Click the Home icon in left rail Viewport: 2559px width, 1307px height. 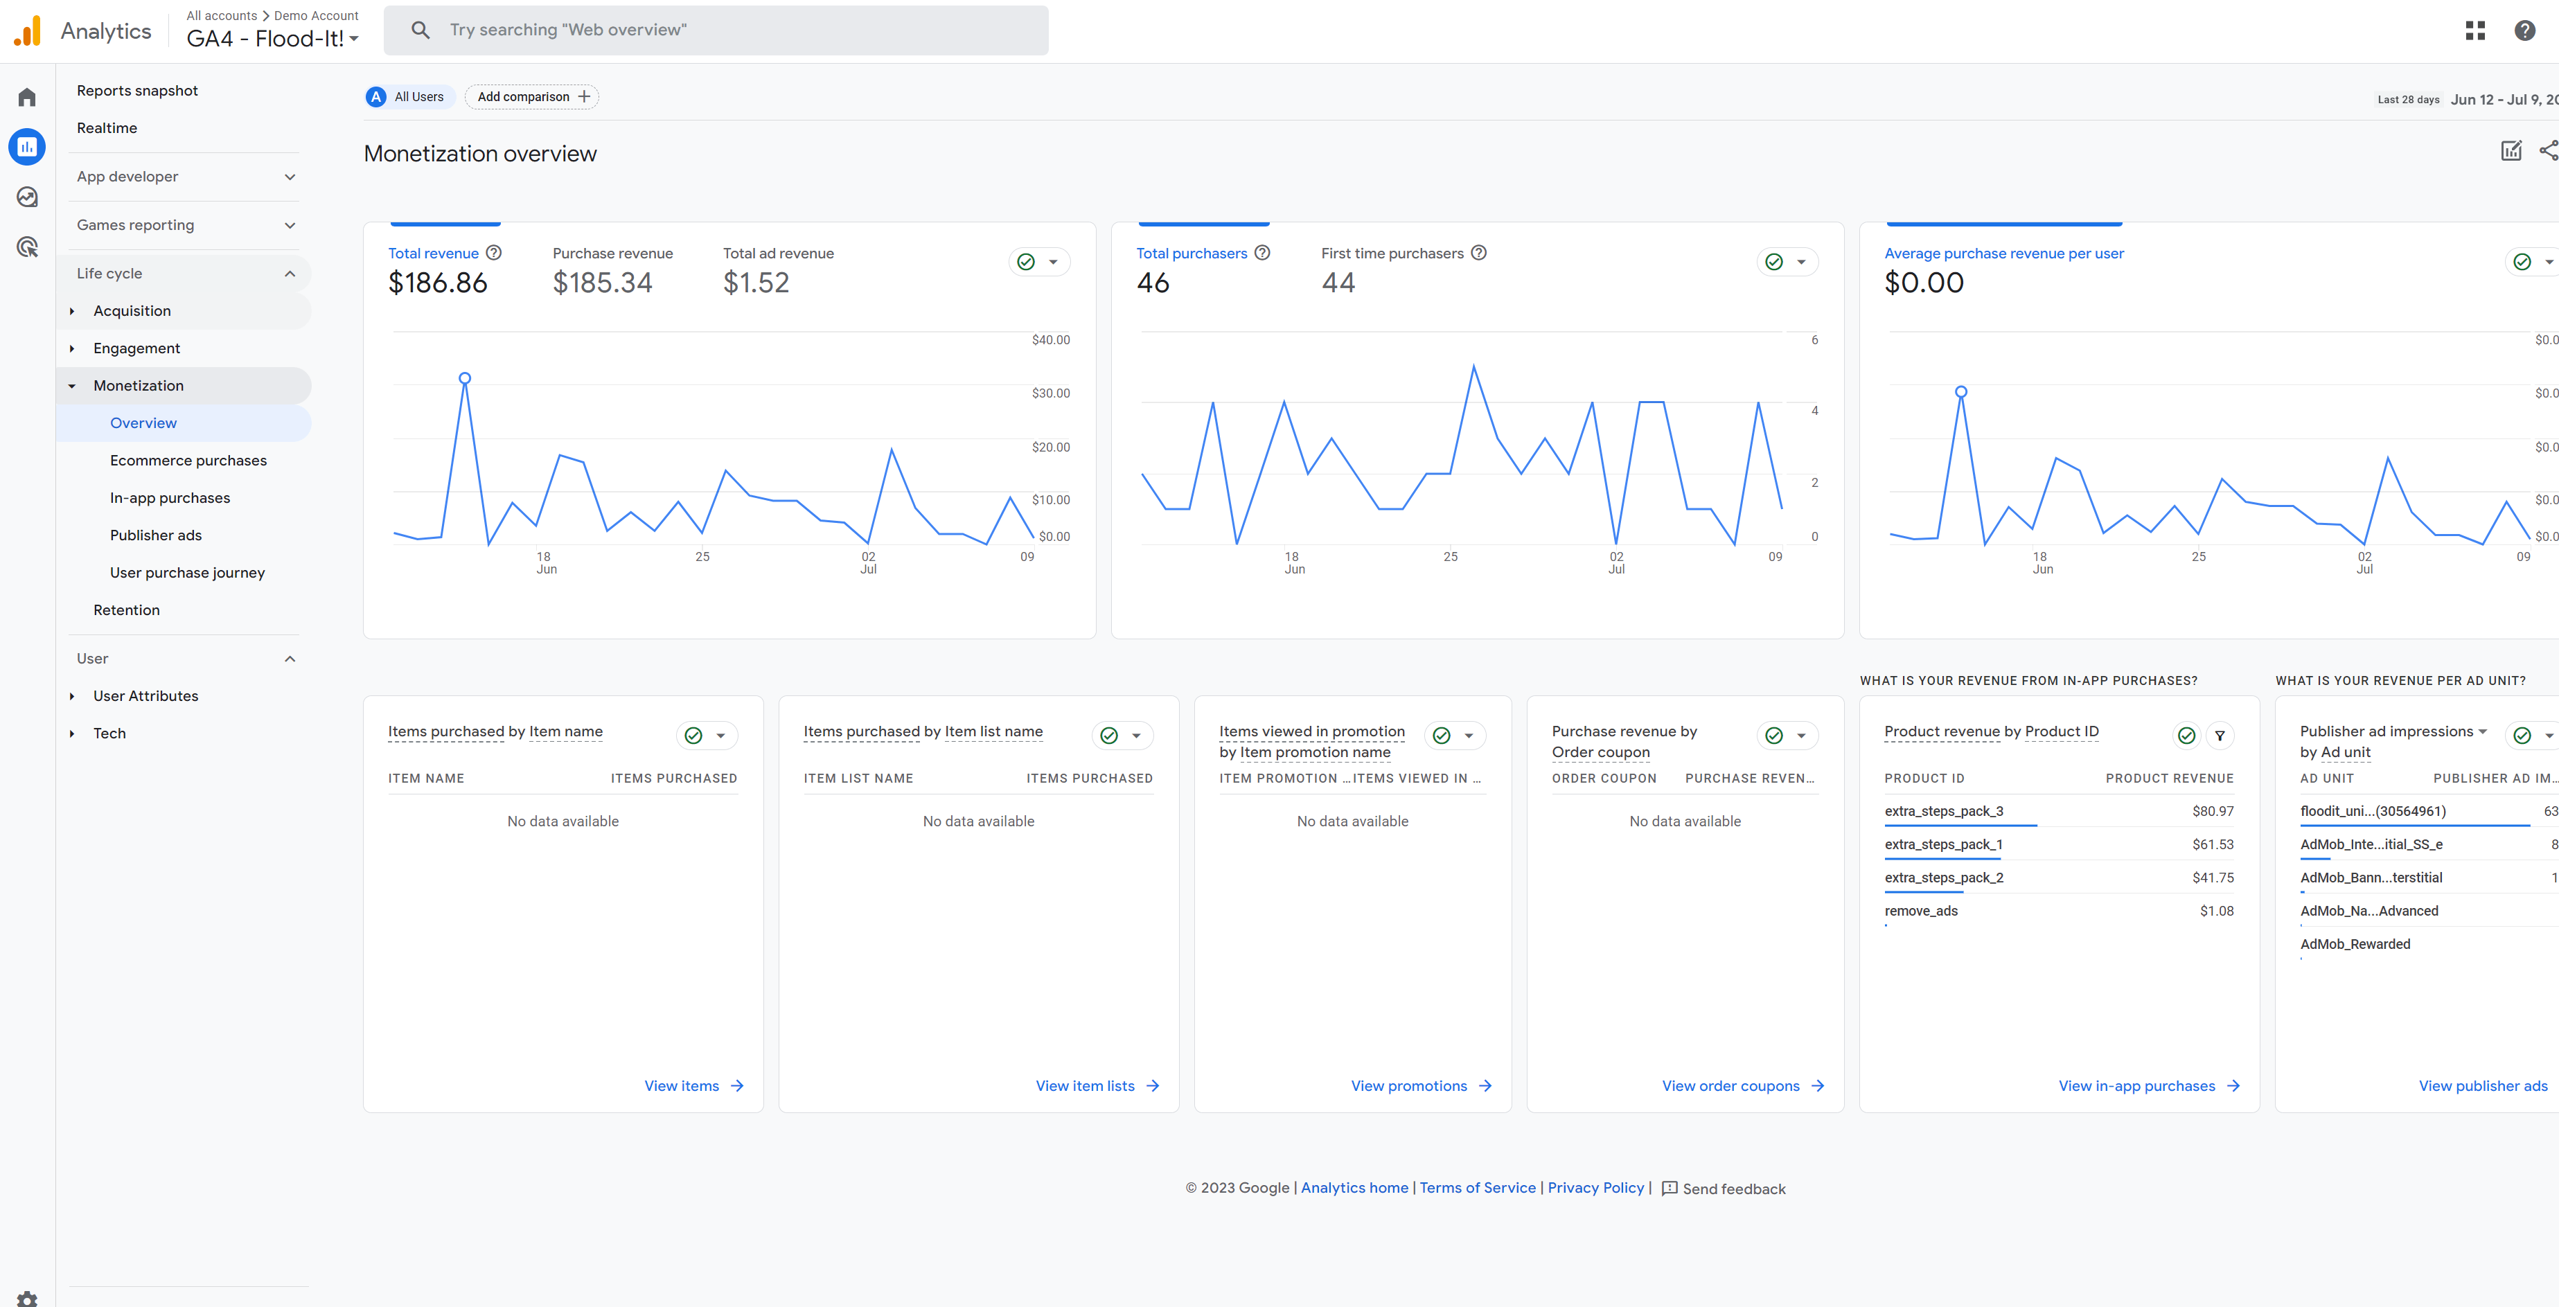[27, 98]
